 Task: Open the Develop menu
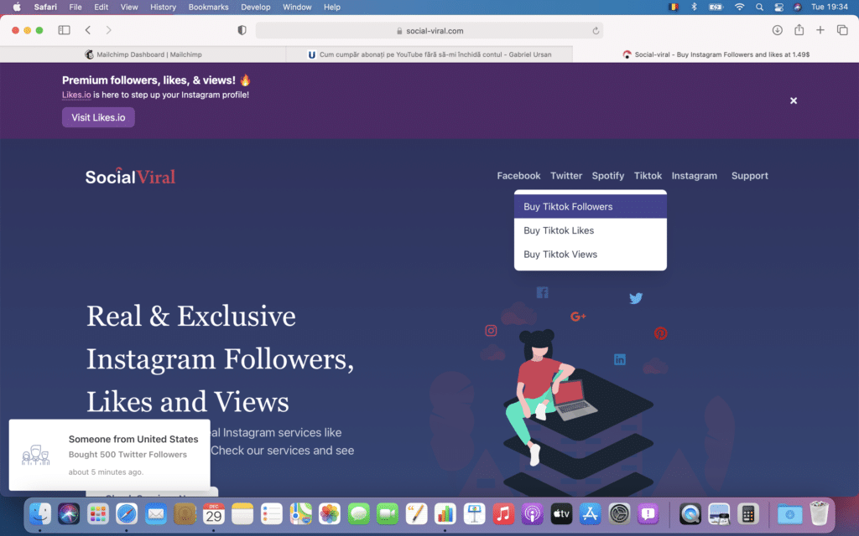coord(255,7)
